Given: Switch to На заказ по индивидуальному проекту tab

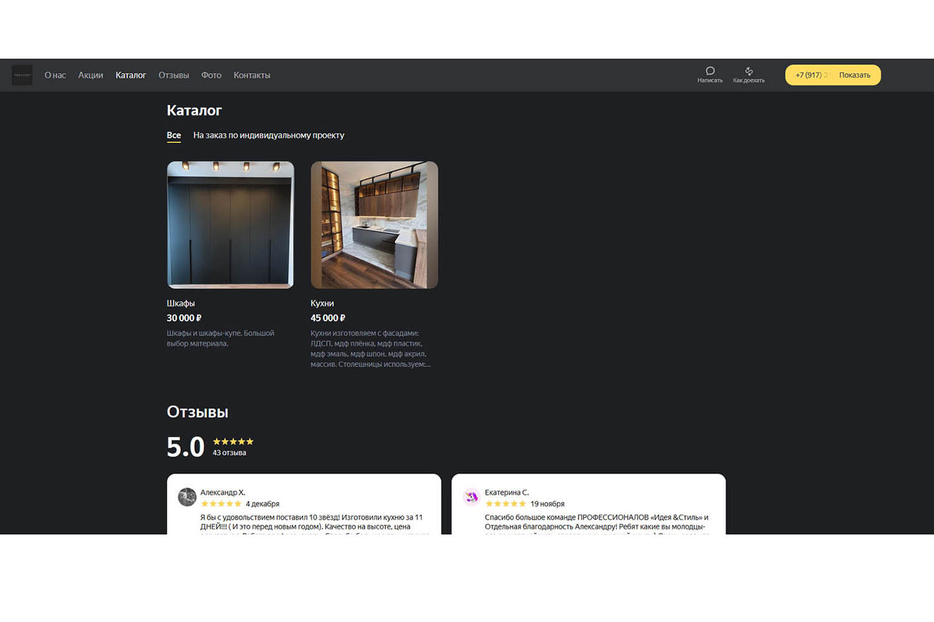Looking at the screenshot, I should pos(268,135).
